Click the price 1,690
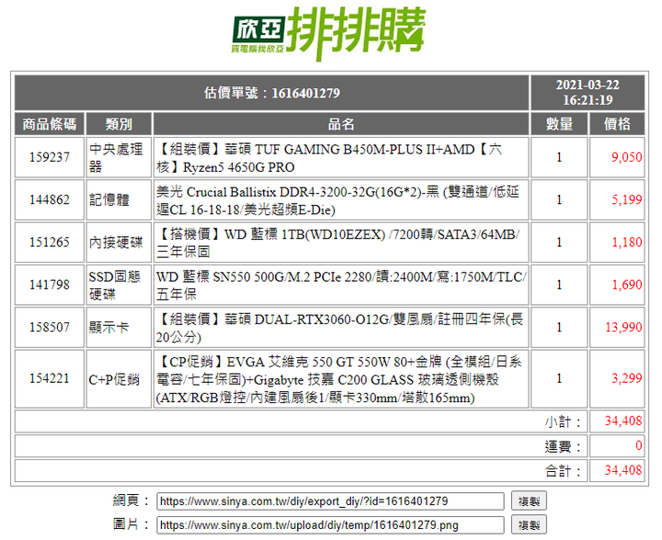 (x=626, y=285)
